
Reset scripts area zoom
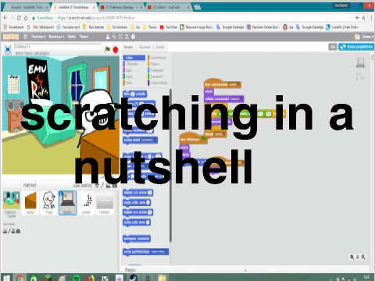point(358,257)
